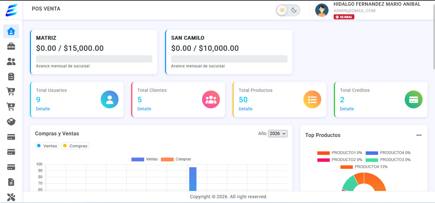Viewport: 435px width, 203px height.
Task: Click the blue user icon in Total Usuarios
Action: 110,99
